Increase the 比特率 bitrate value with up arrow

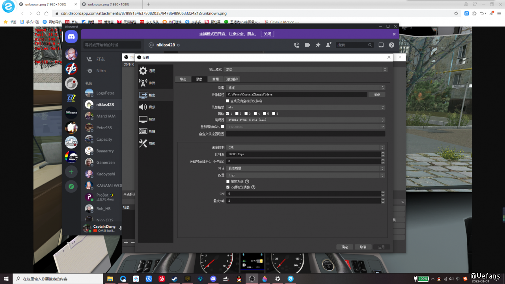(x=383, y=153)
